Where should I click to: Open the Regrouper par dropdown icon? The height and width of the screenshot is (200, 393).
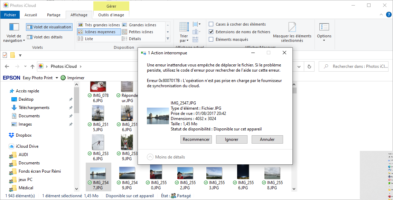point(196,24)
